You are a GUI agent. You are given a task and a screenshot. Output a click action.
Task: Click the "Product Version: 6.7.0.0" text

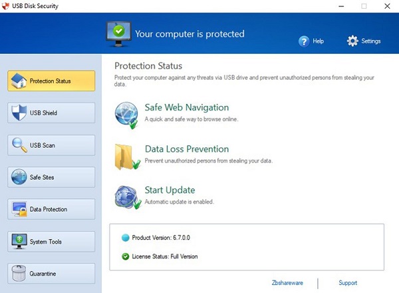[x=161, y=238]
